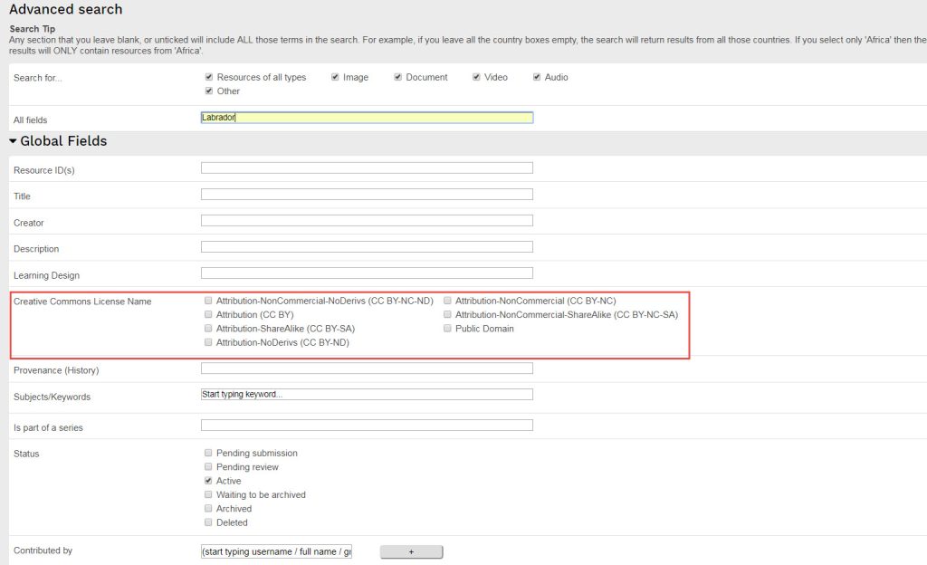The image size is (927, 565).
Task: Check the Pending review status box
Action: tap(208, 466)
